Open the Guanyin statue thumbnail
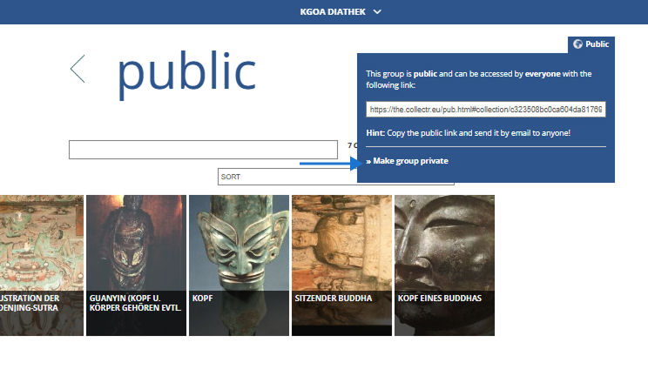This screenshot has height=376, width=648. coord(136,265)
